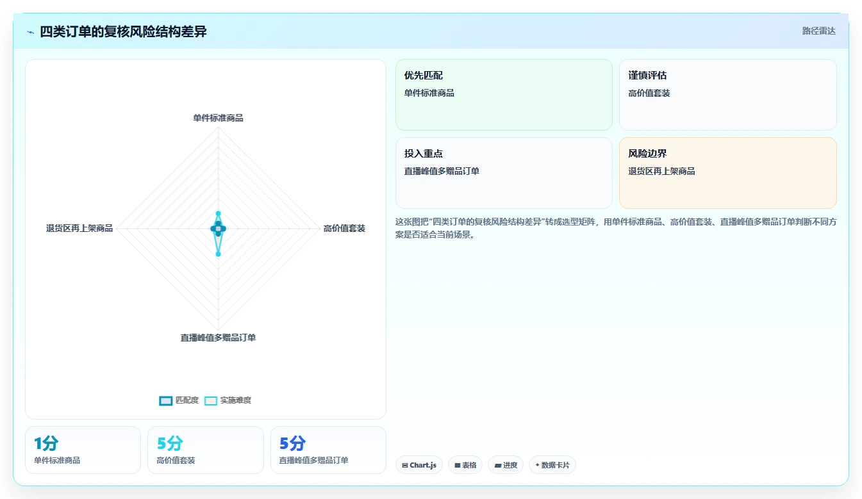The height and width of the screenshot is (499, 862).
Task: Click the 路径雷达 label in header
Action: pos(818,31)
